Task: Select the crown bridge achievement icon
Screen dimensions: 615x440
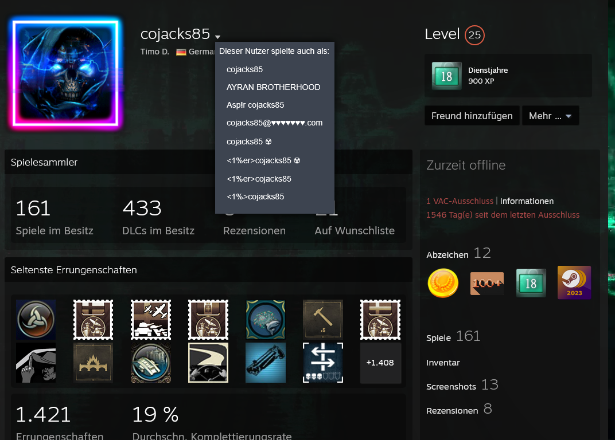Action: (93, 363)
